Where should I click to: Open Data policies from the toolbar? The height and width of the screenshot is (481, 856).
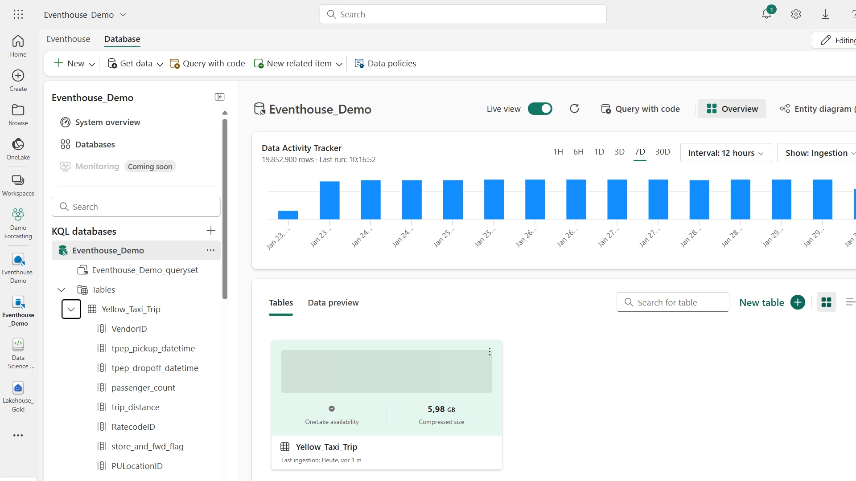(385, 64)
